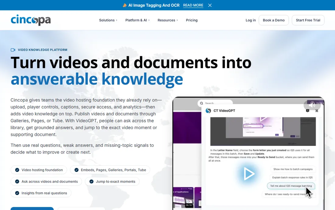Expand the Solutions menu
This screenshot has height=210, width=335.
click(x=108, y=20)
